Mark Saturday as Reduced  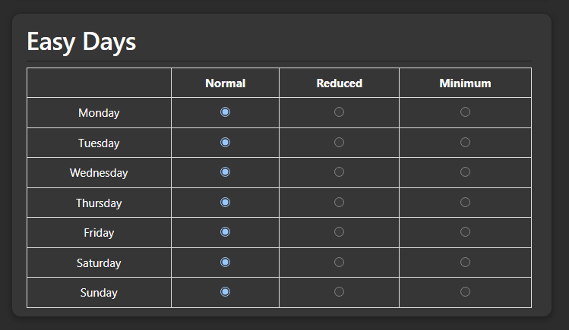click(x=339, y=262)
